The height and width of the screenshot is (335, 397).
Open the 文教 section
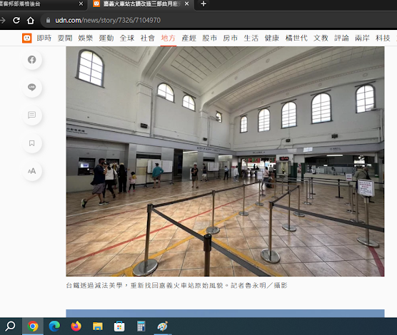click(321, 38)
